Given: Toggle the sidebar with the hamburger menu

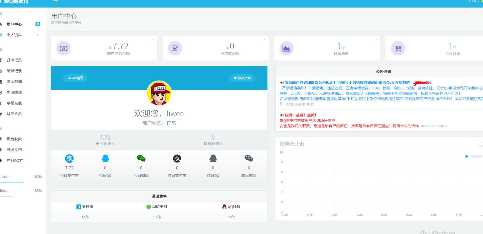Looking at the screenshot, I should (x=56, y=1).
